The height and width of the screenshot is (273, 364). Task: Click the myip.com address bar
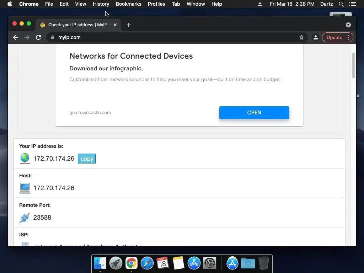[177, 37]
